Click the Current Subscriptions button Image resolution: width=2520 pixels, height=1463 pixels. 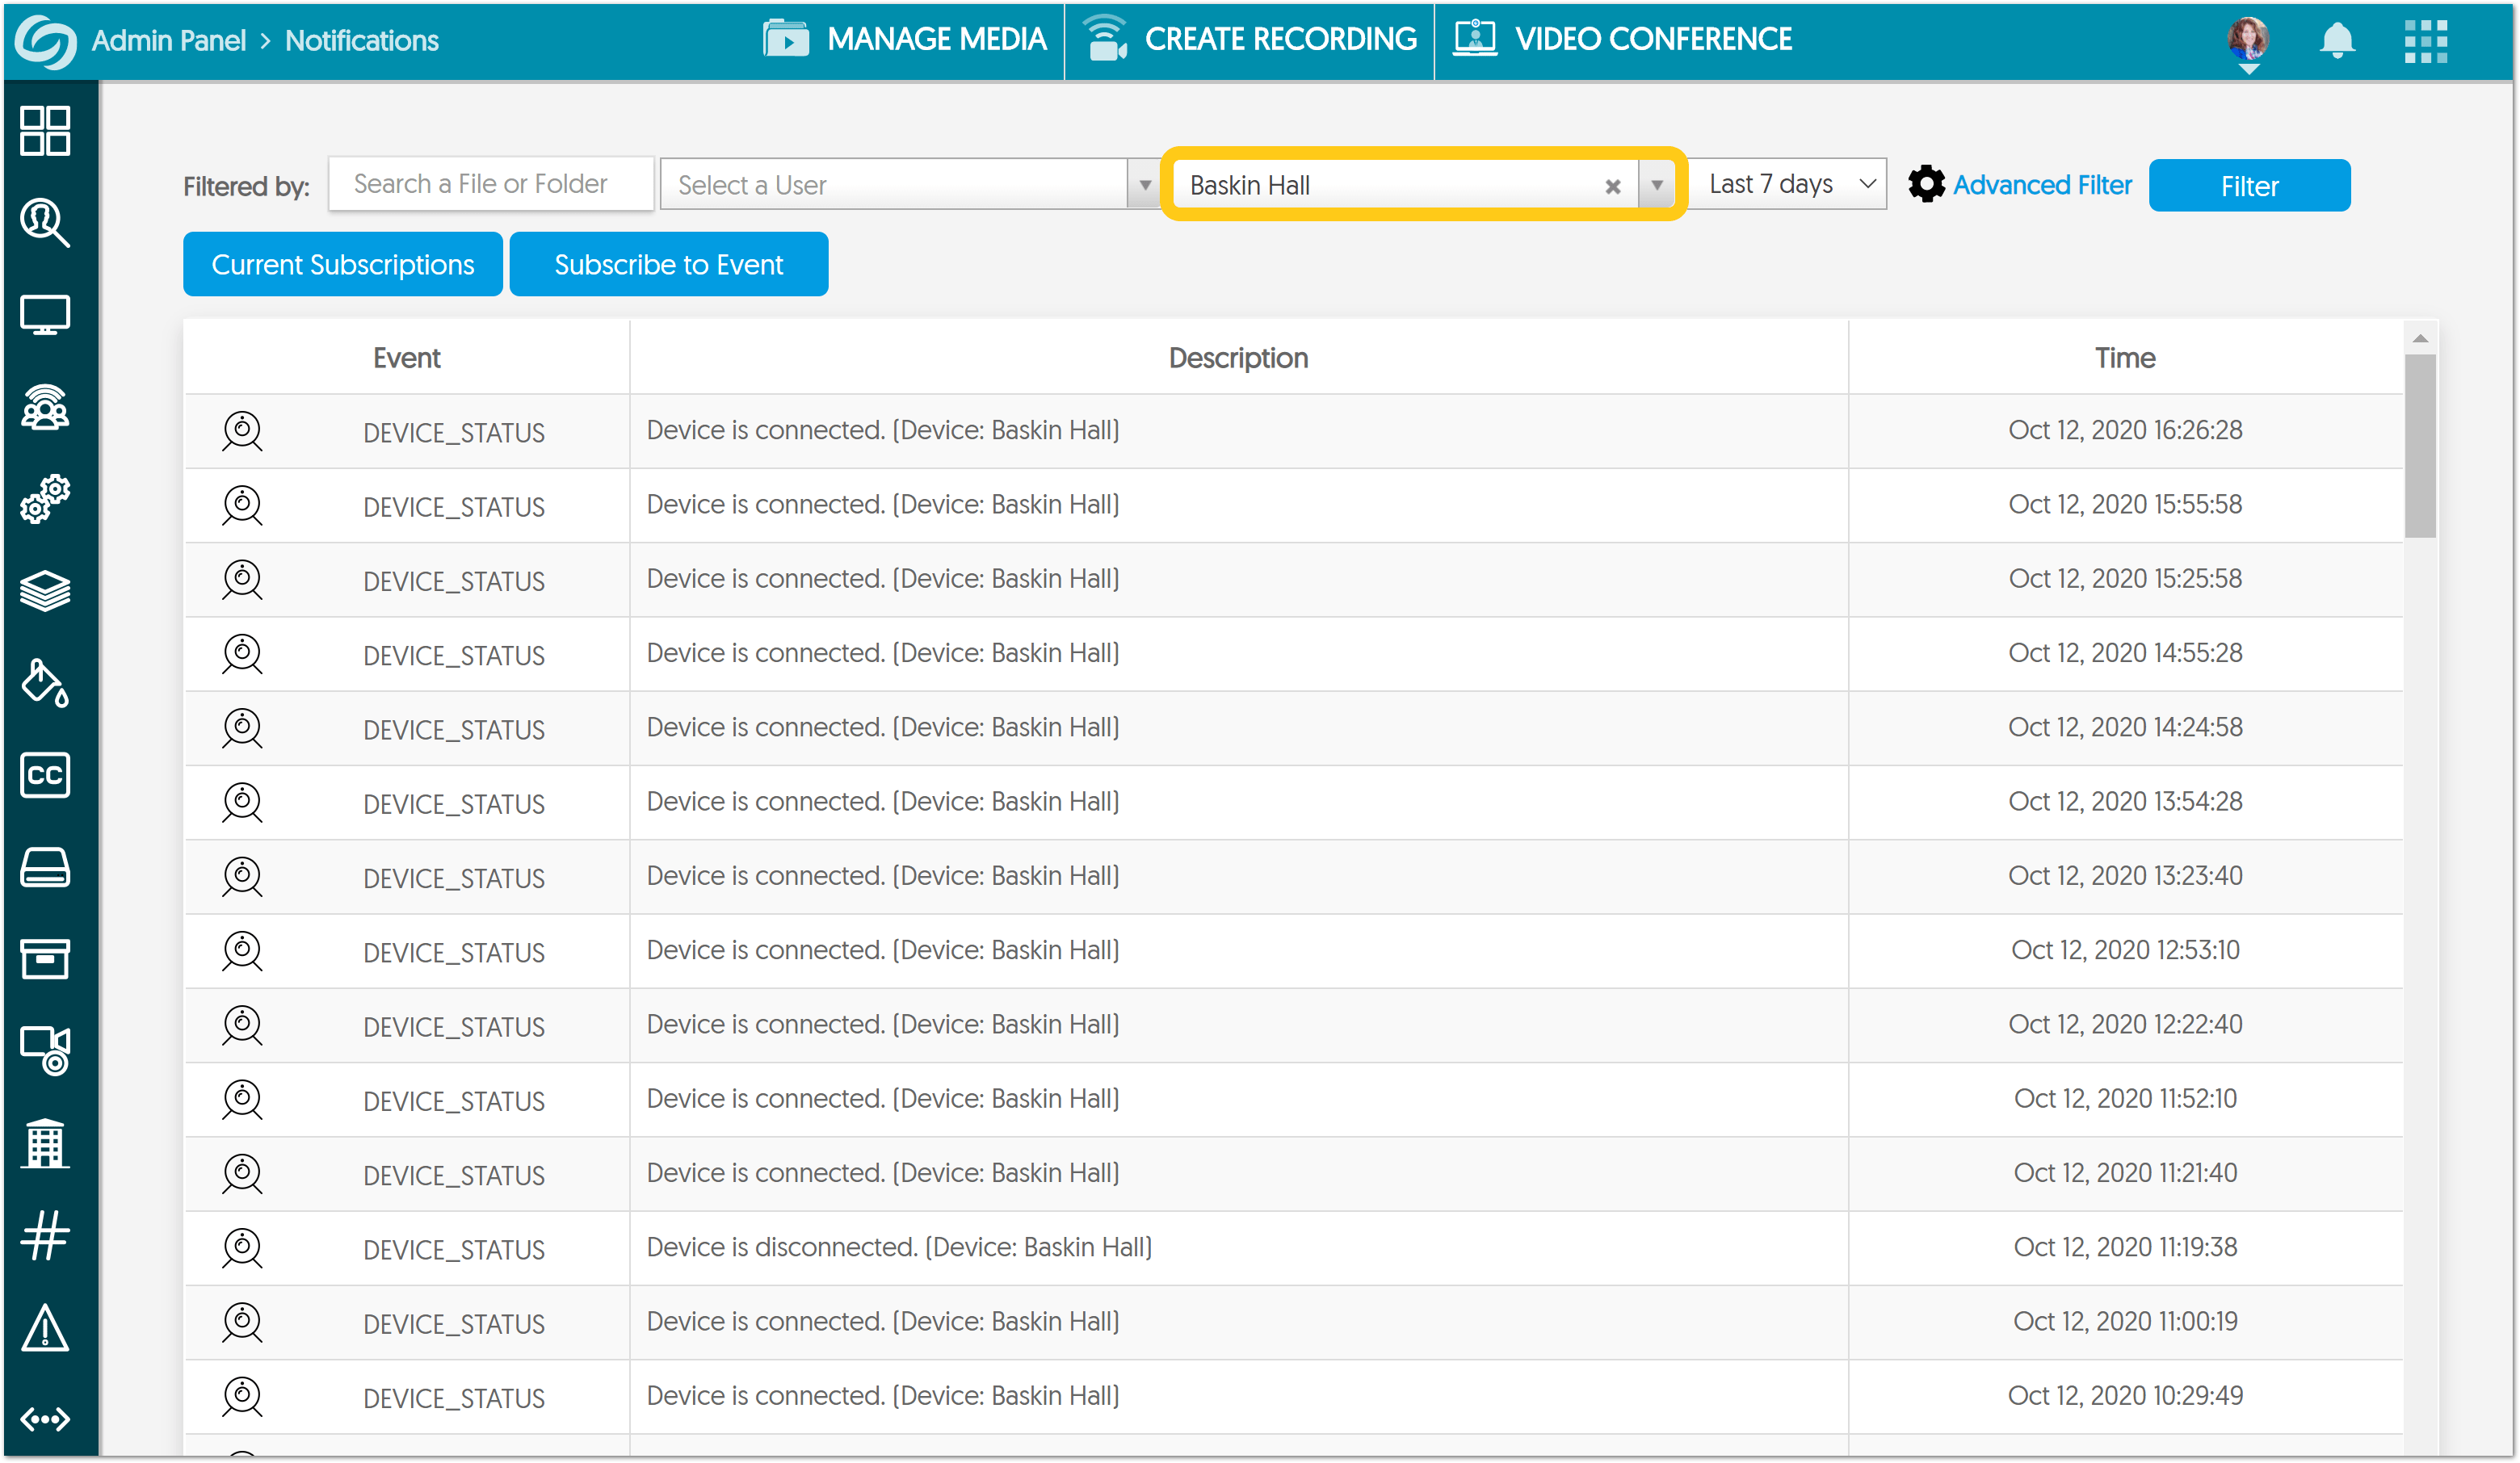point(342,264)
